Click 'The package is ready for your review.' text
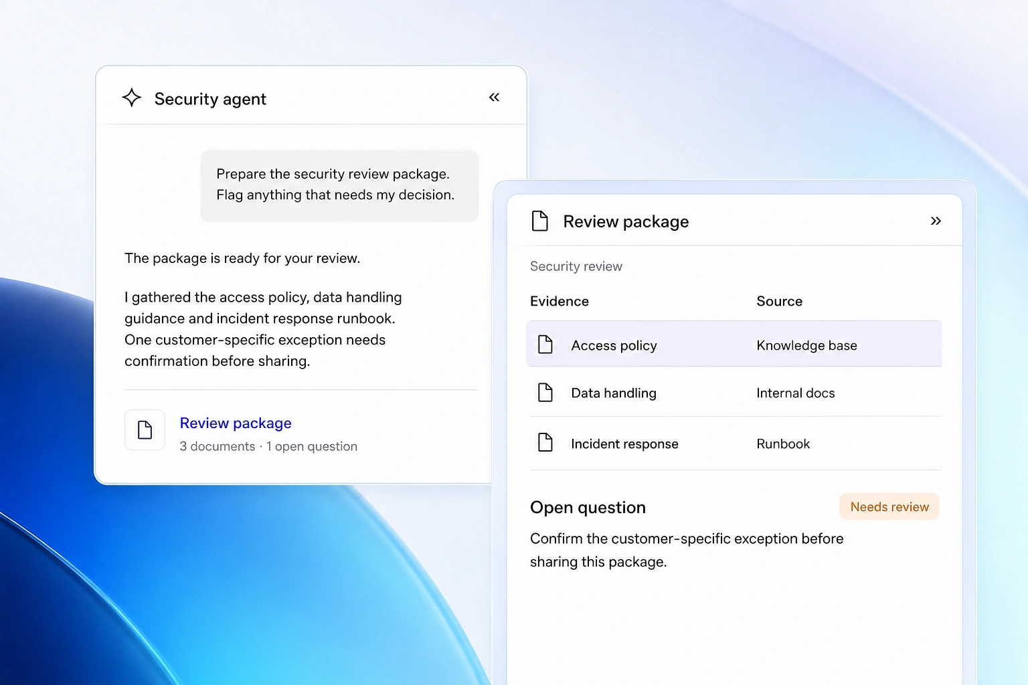The height and width of the screenshot is (685, 1028). [x=242, y=258]
